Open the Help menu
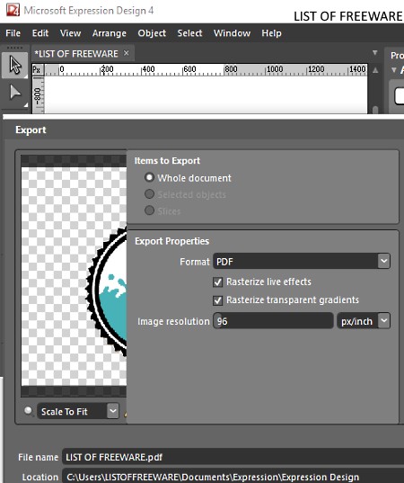Viewport: 404px width, 483px height. point(271,33)
